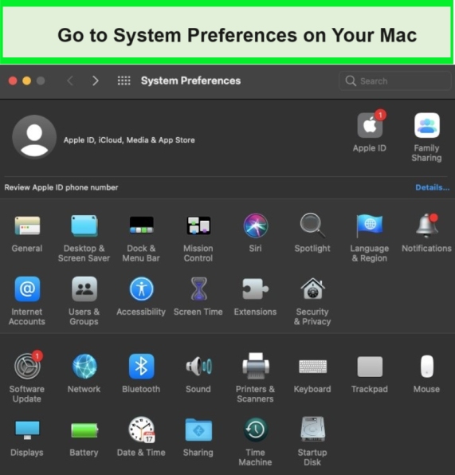
Task: Open Desktop & Screen Saver pane
Action: (84, 226)
